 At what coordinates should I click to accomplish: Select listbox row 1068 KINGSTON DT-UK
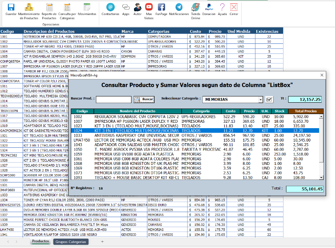(195, 163)
